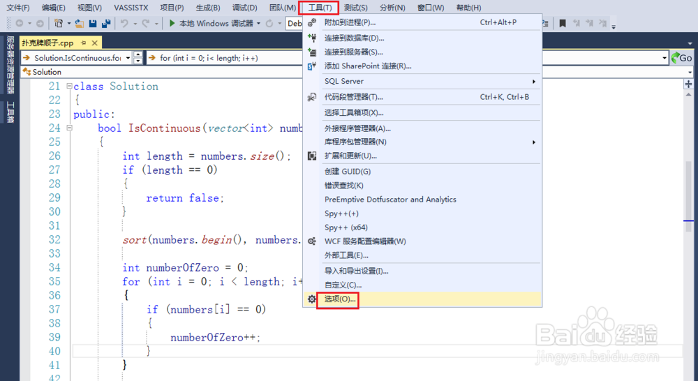Open the toolbar overflow options arrow
Image resolution: width=698 pixels, height=381 pixels.
click(x=614, y=27)
